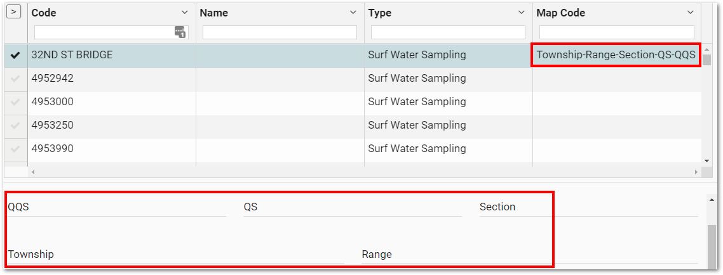
Task: Open the Code column dropdown arrow
Action: [185, 13]
